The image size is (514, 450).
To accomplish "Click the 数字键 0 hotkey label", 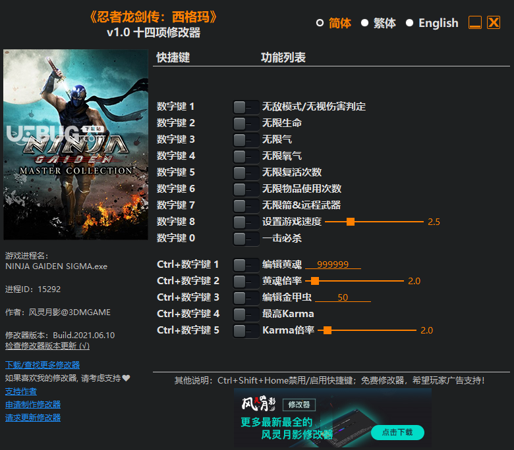I will (176, 238).
